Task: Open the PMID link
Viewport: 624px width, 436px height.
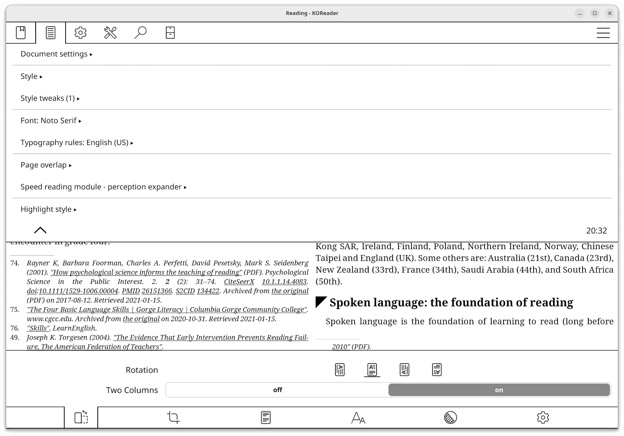Action: (x=131, y=291)
